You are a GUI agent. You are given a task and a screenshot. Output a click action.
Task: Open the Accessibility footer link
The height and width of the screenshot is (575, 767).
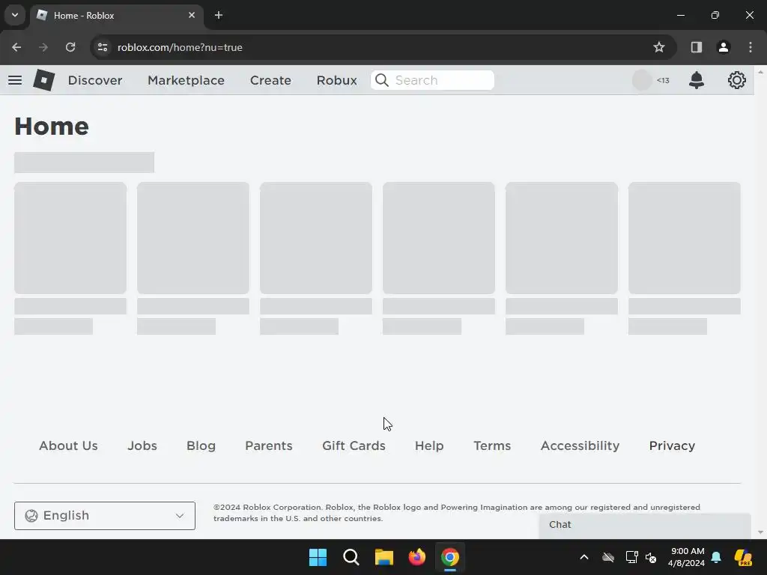click(x=580, y=446)
